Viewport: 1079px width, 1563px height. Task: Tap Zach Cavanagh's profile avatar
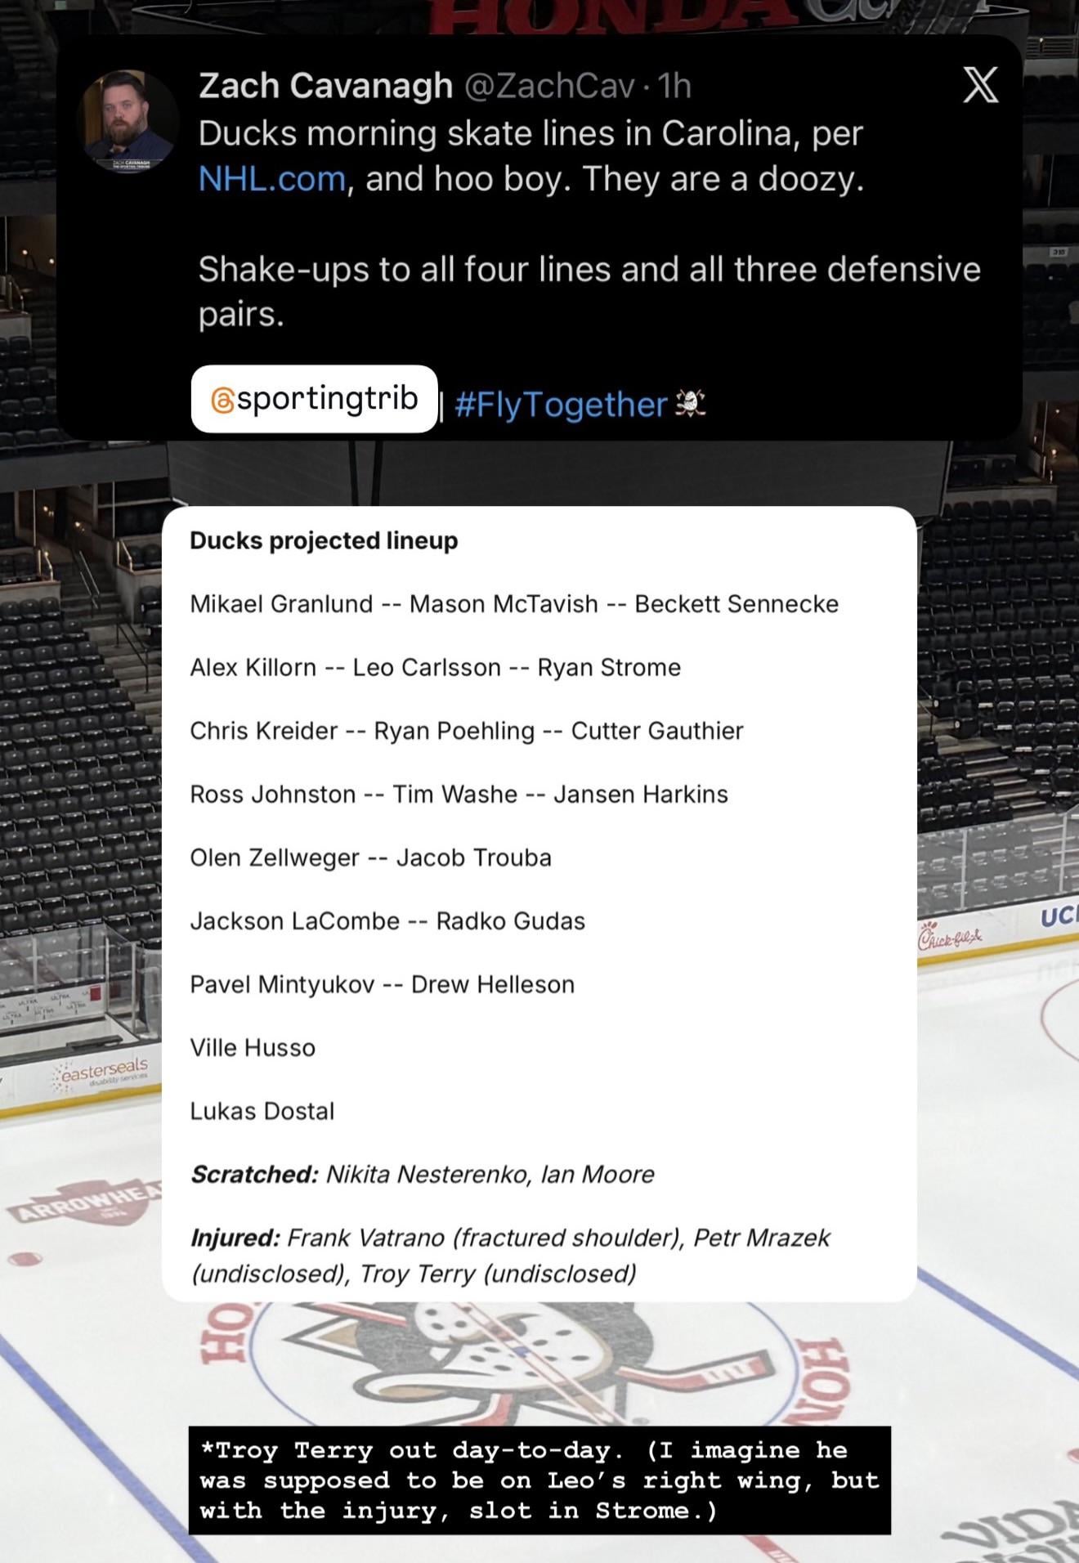click(128, 119)
